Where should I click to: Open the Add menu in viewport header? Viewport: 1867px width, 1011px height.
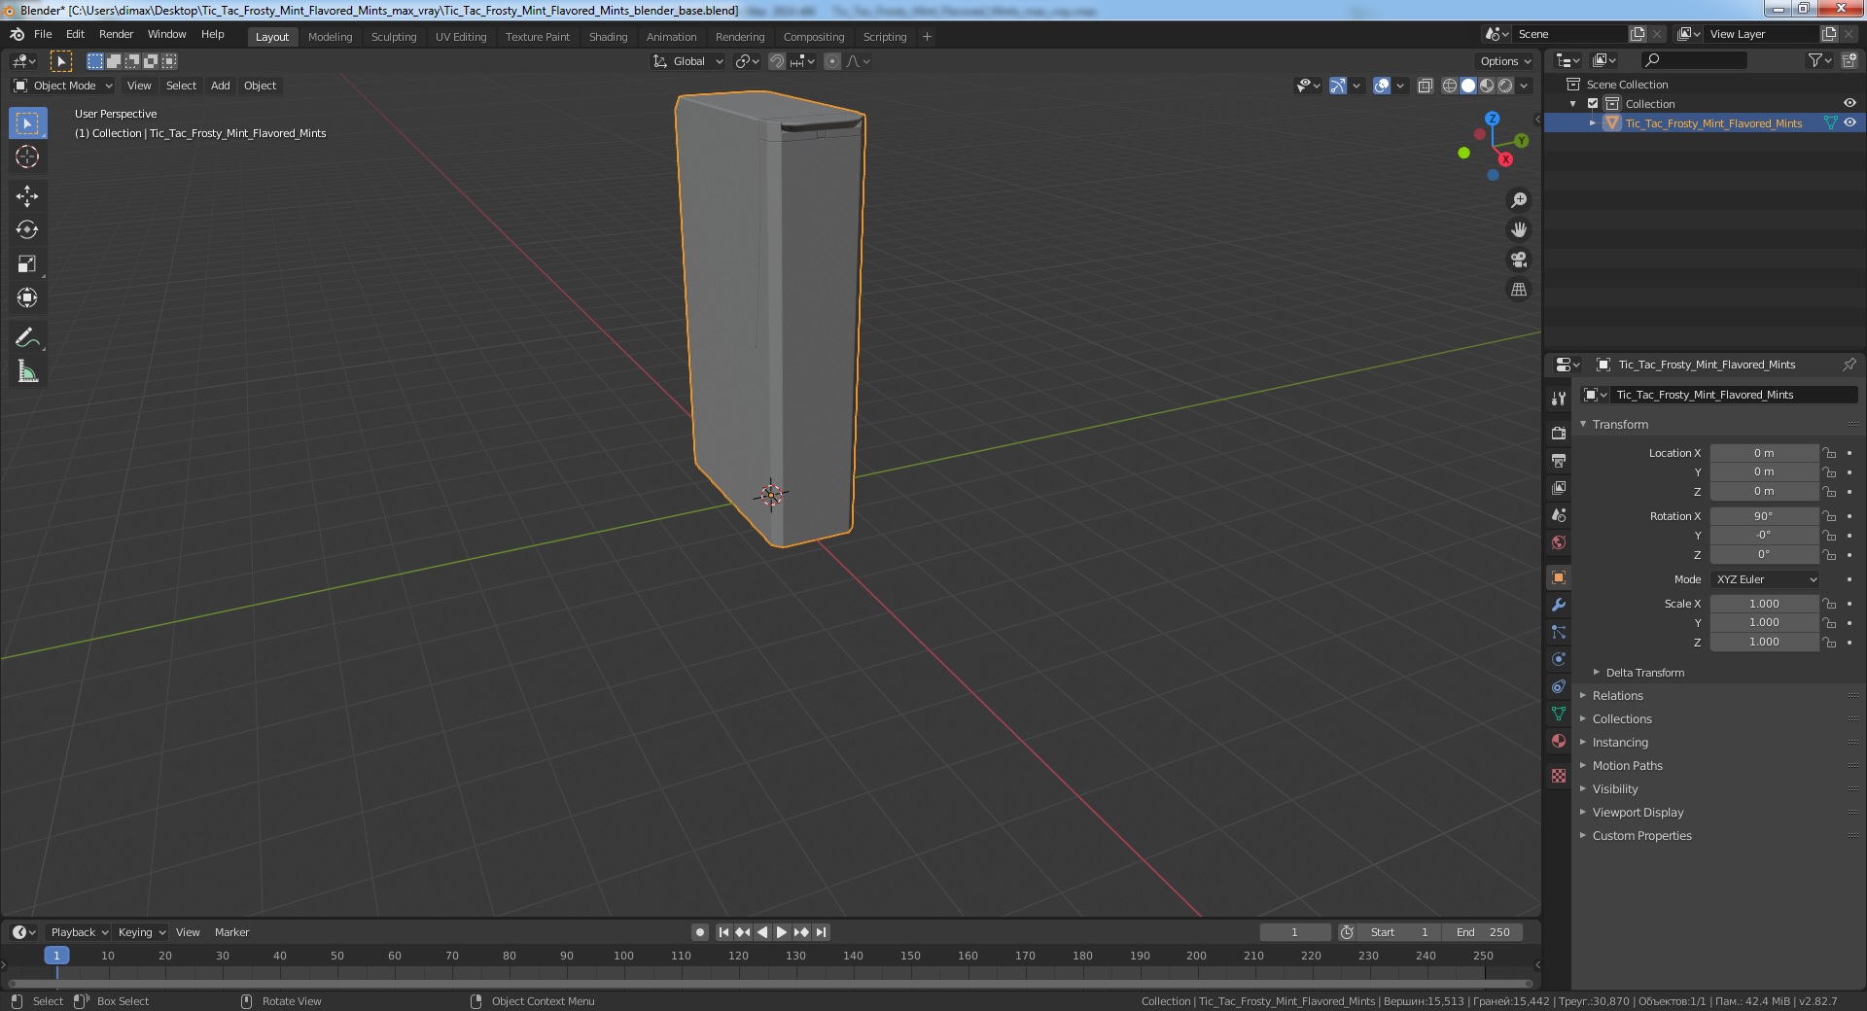tap(221, 86)
